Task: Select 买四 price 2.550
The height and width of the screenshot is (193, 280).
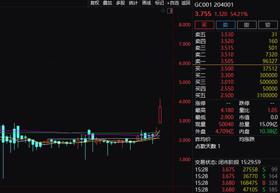Action: coord(227,88)
